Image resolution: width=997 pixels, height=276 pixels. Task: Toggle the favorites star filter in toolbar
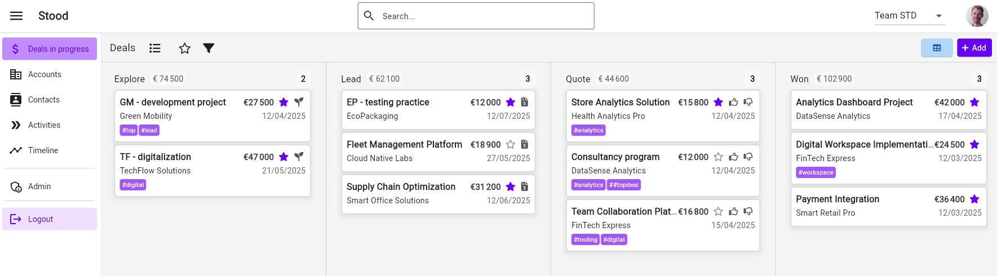184,48
